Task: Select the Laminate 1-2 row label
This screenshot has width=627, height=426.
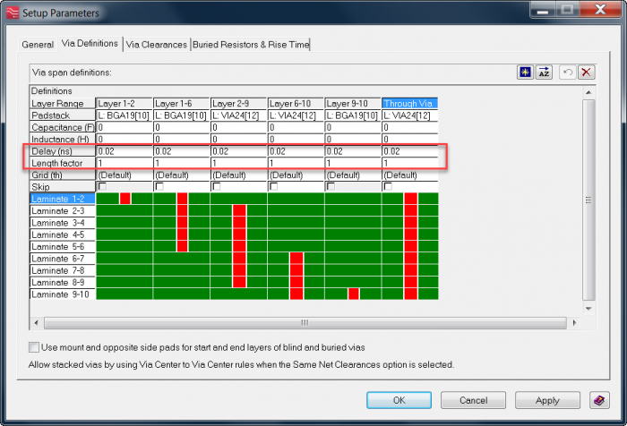Action: coord(63,199)
